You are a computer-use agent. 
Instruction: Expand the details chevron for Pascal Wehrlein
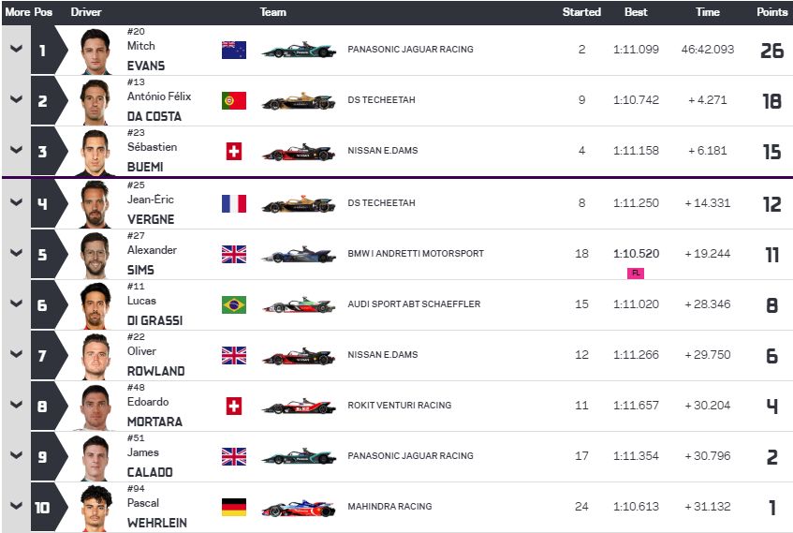click(16, 506)
